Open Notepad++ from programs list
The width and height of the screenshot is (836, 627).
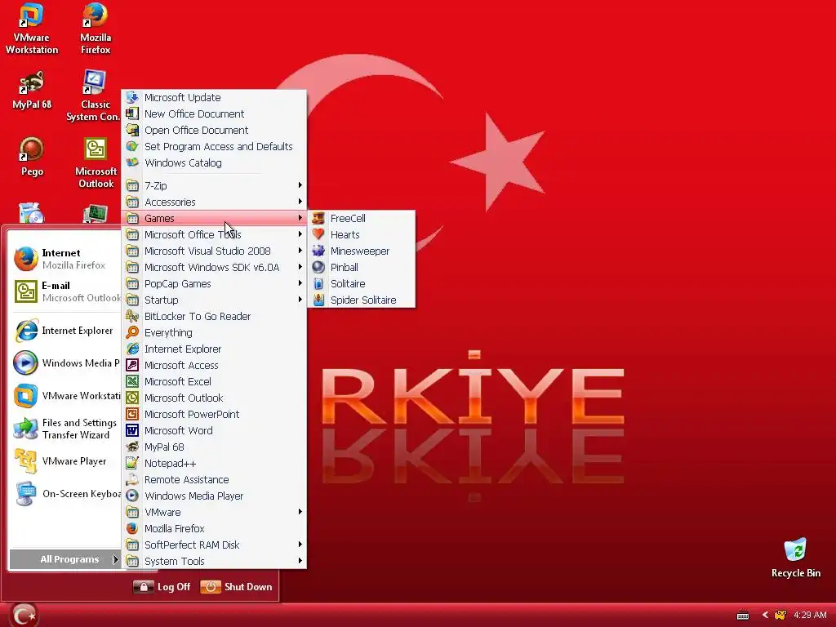pos(214,464)
